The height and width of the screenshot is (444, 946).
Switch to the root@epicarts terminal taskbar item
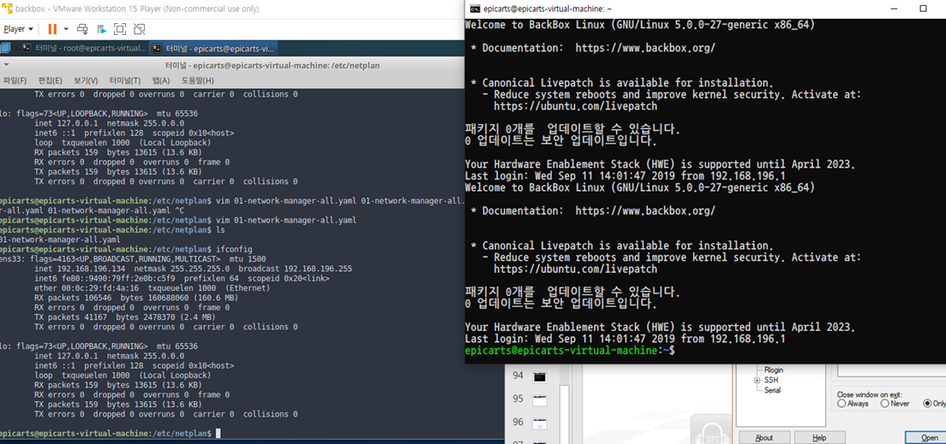tap(84, 48)
